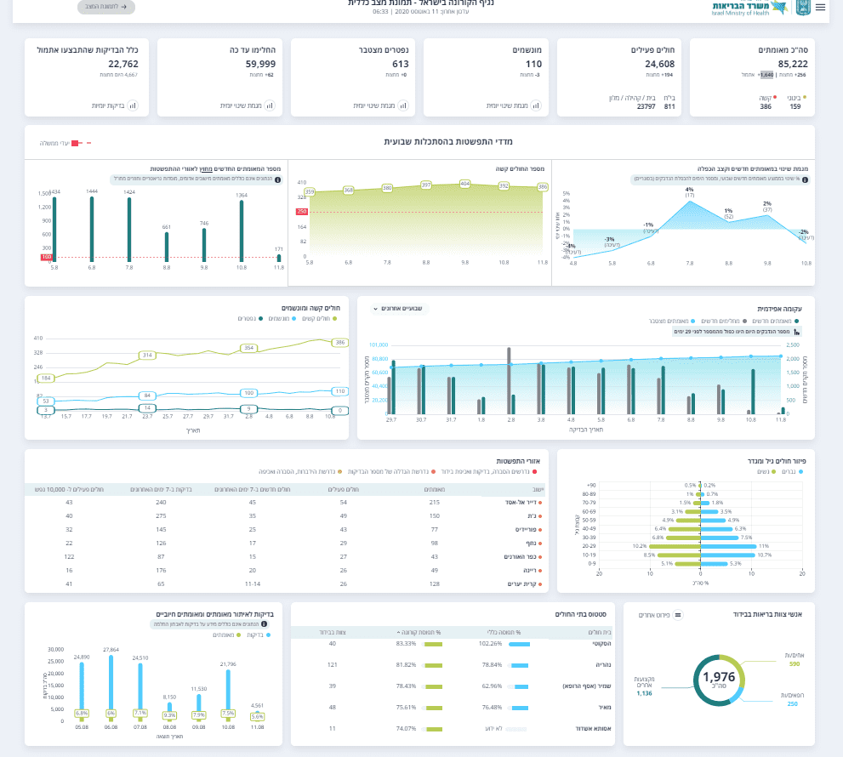Image resolution: width=843 pixels, height=757 pixels.
Task: Toggle מחלימים חדשים series in epidemic curve legend
Action: [724, 321]
